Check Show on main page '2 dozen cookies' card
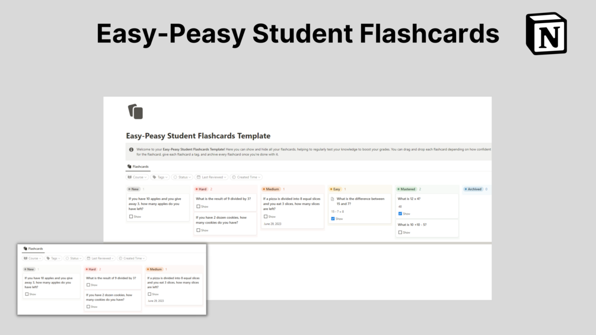This screenshot has height=335, width=596. 199,230
